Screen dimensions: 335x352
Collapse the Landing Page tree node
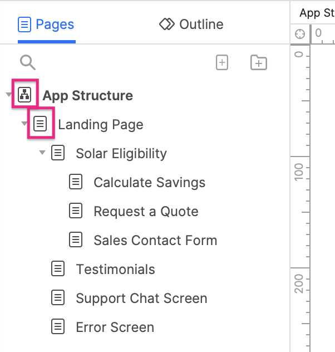click(x=24, y=124)
